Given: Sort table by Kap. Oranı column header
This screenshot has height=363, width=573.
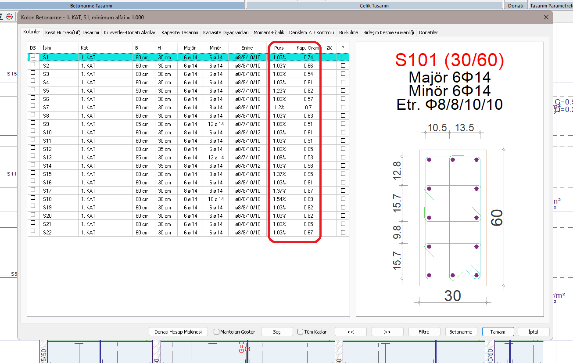Looking at the screenshot, I should pyautogui.click(x=308, y=48).
